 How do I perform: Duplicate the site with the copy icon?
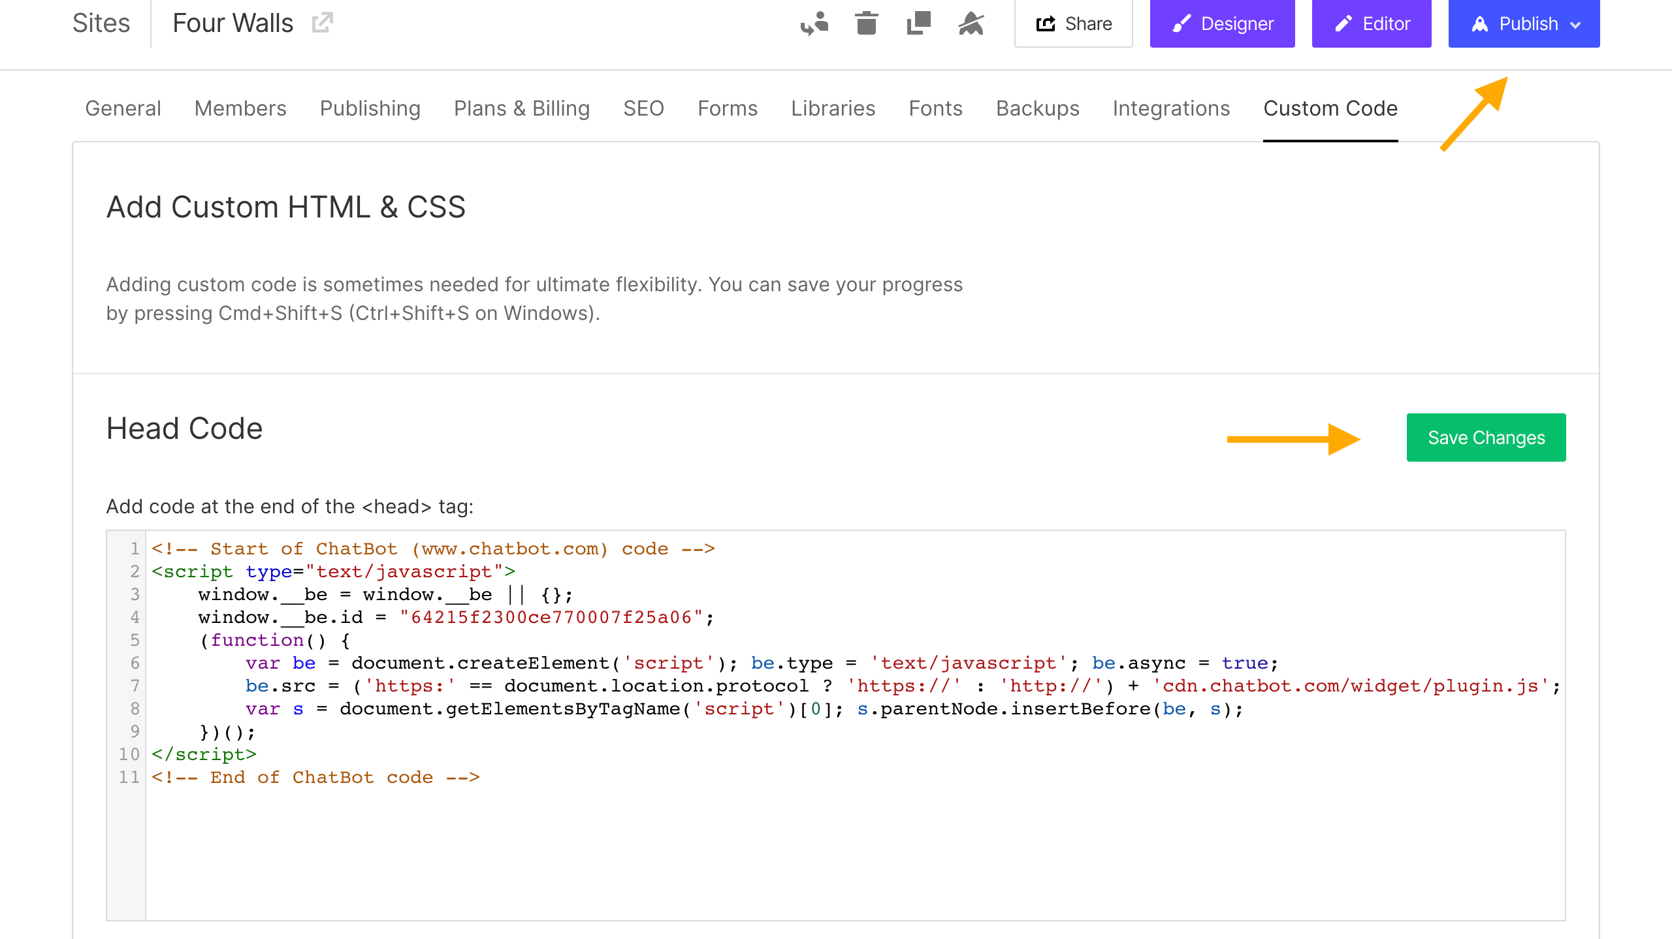point(919,24)
